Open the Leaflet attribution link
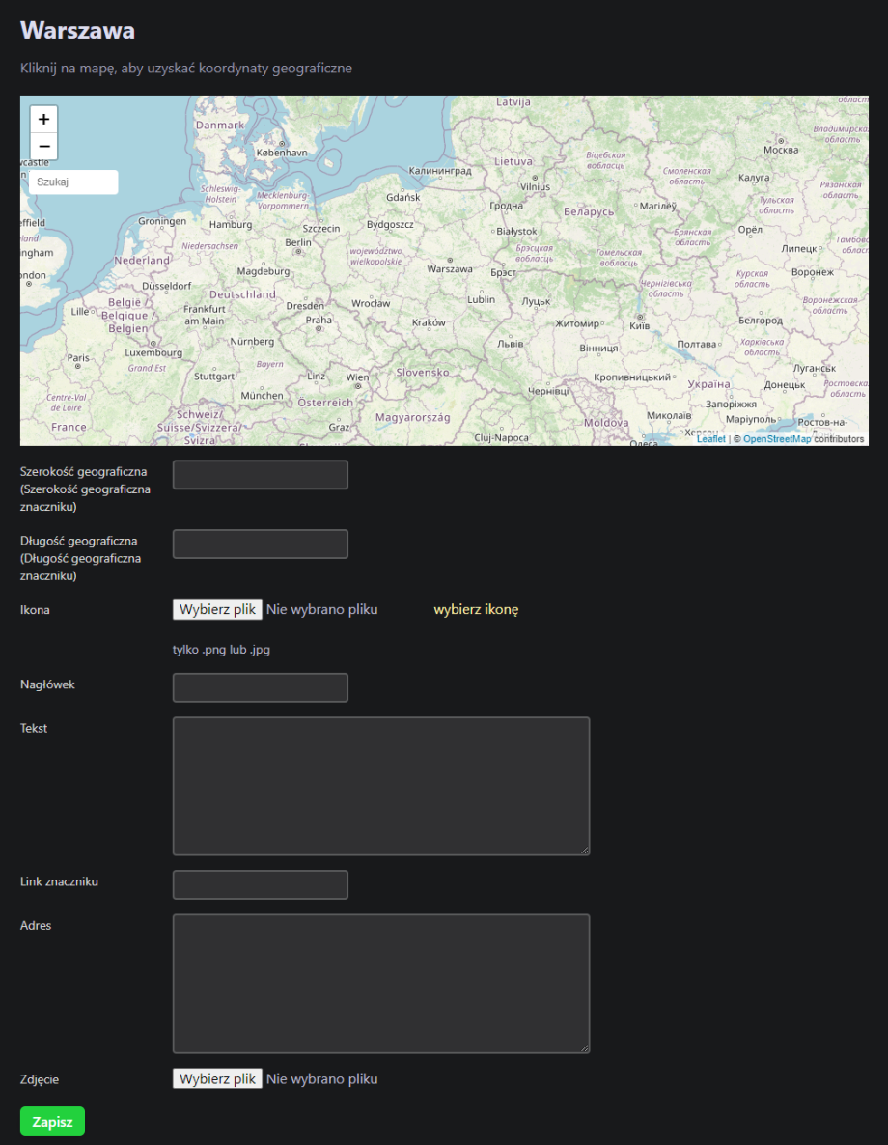888x1145 pixels. coord(710,439)
